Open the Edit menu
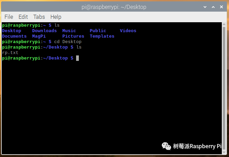 23,17
